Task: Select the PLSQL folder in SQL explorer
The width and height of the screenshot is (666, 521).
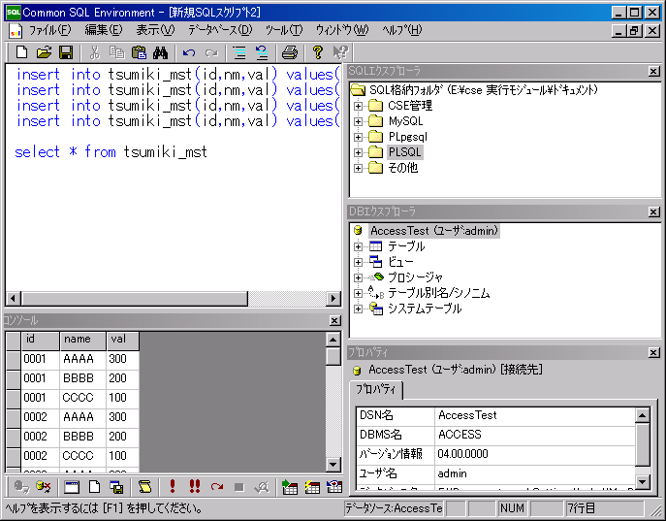Action: (404, 152)
